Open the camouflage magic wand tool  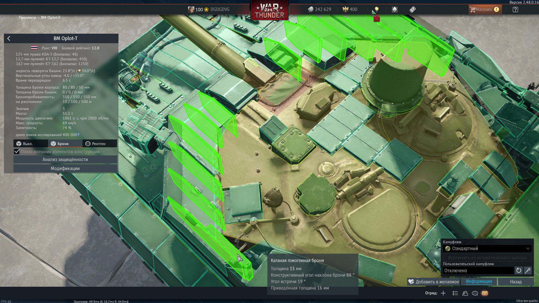click(528, 270)
